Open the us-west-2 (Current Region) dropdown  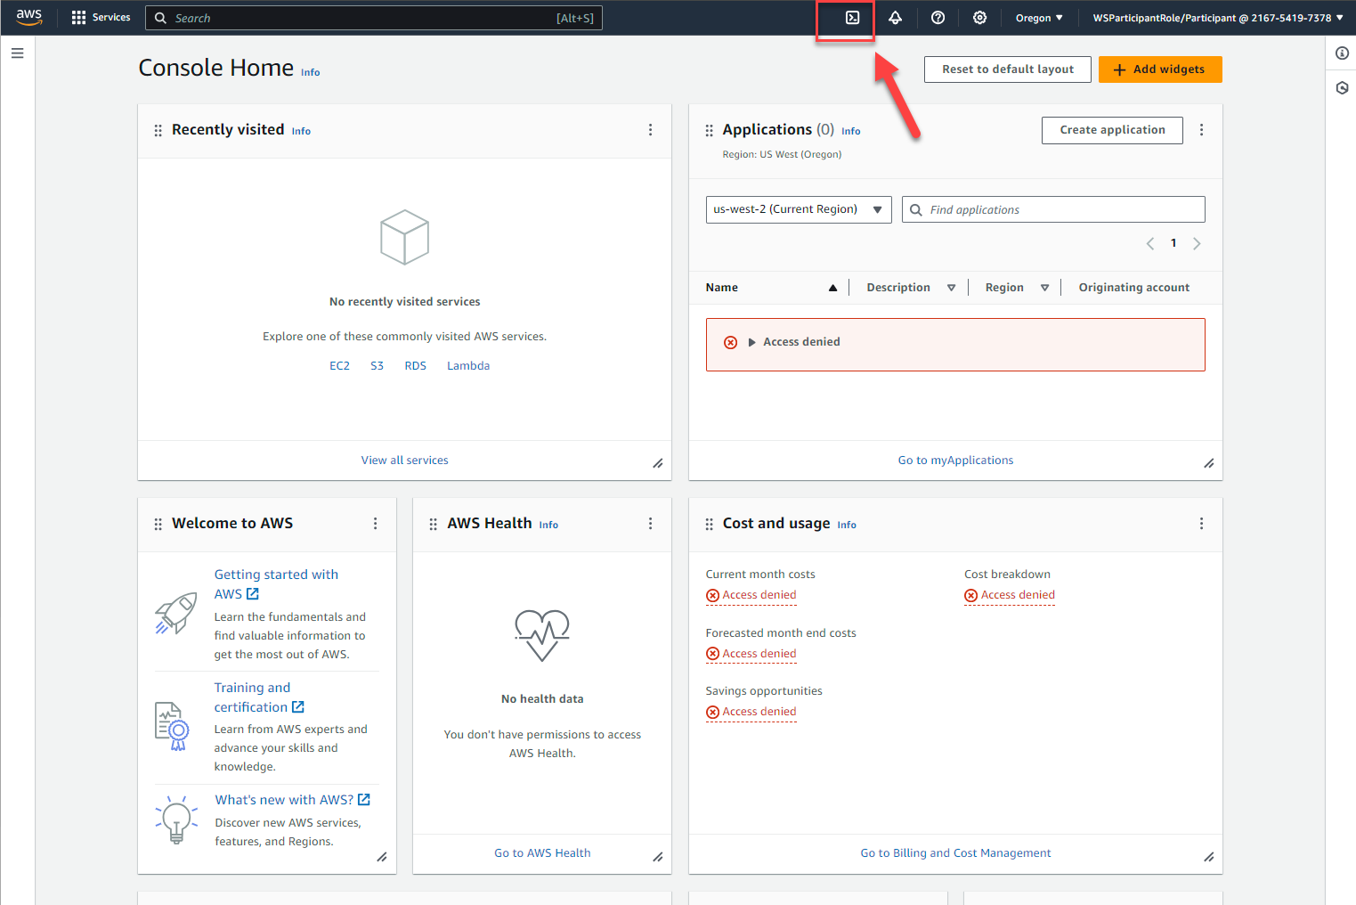799,209
